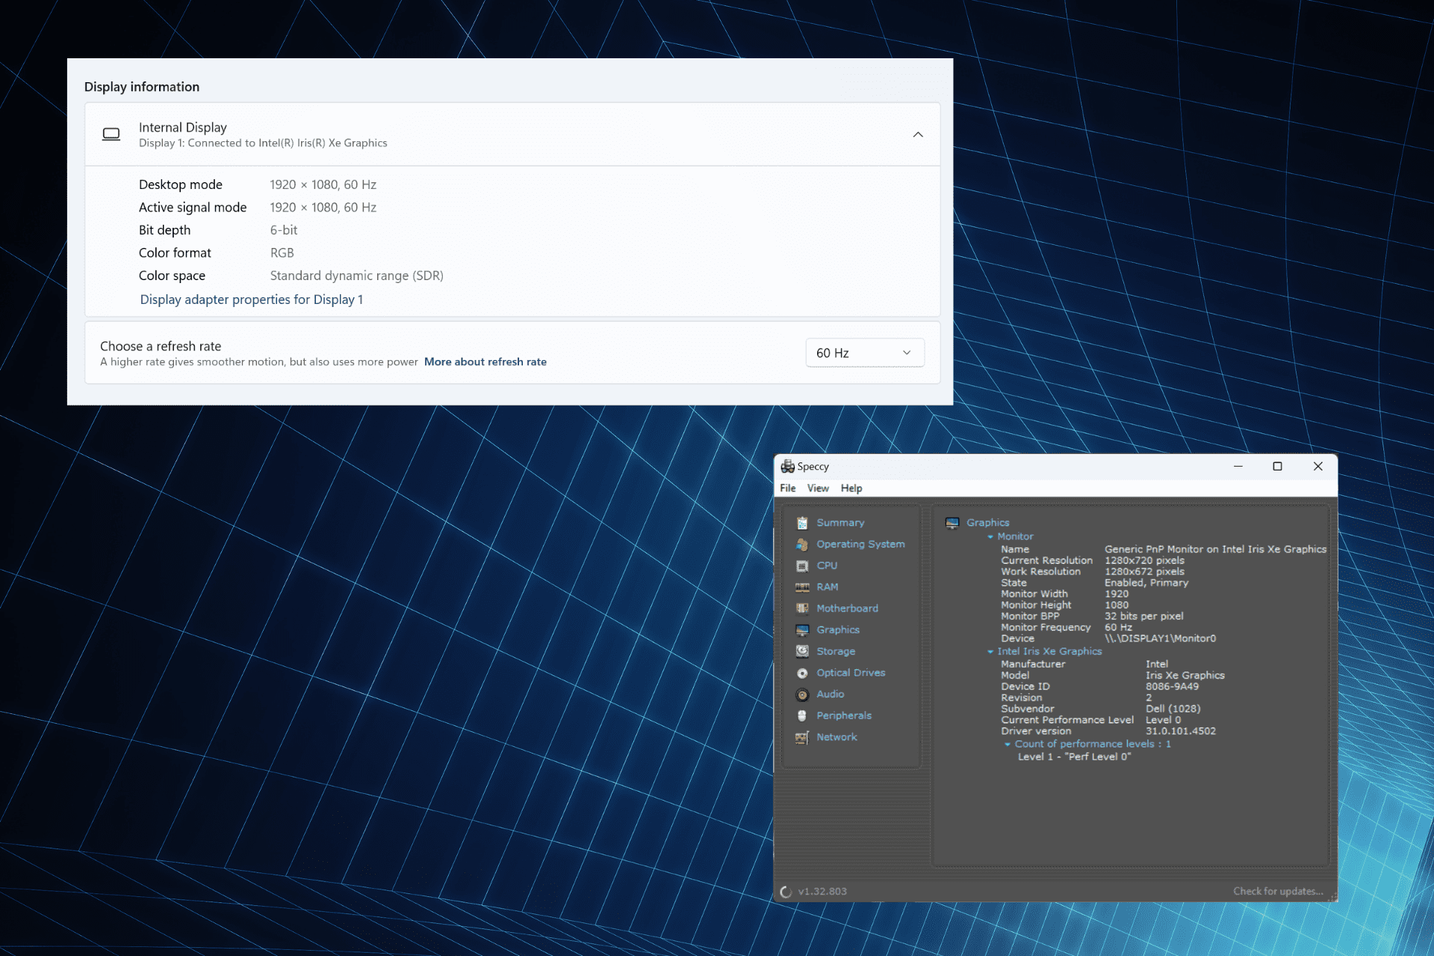Click the Network icon in Speccy sidebar

[x=802, y=737]
